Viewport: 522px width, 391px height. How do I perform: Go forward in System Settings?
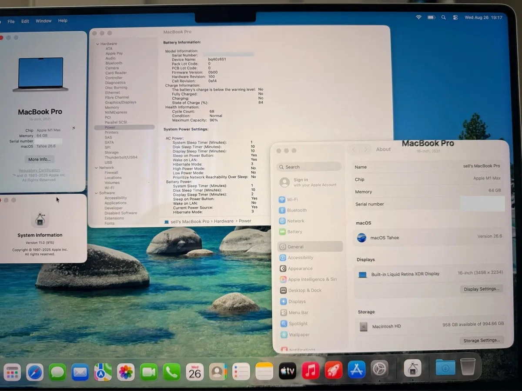[x=365, y=149]
